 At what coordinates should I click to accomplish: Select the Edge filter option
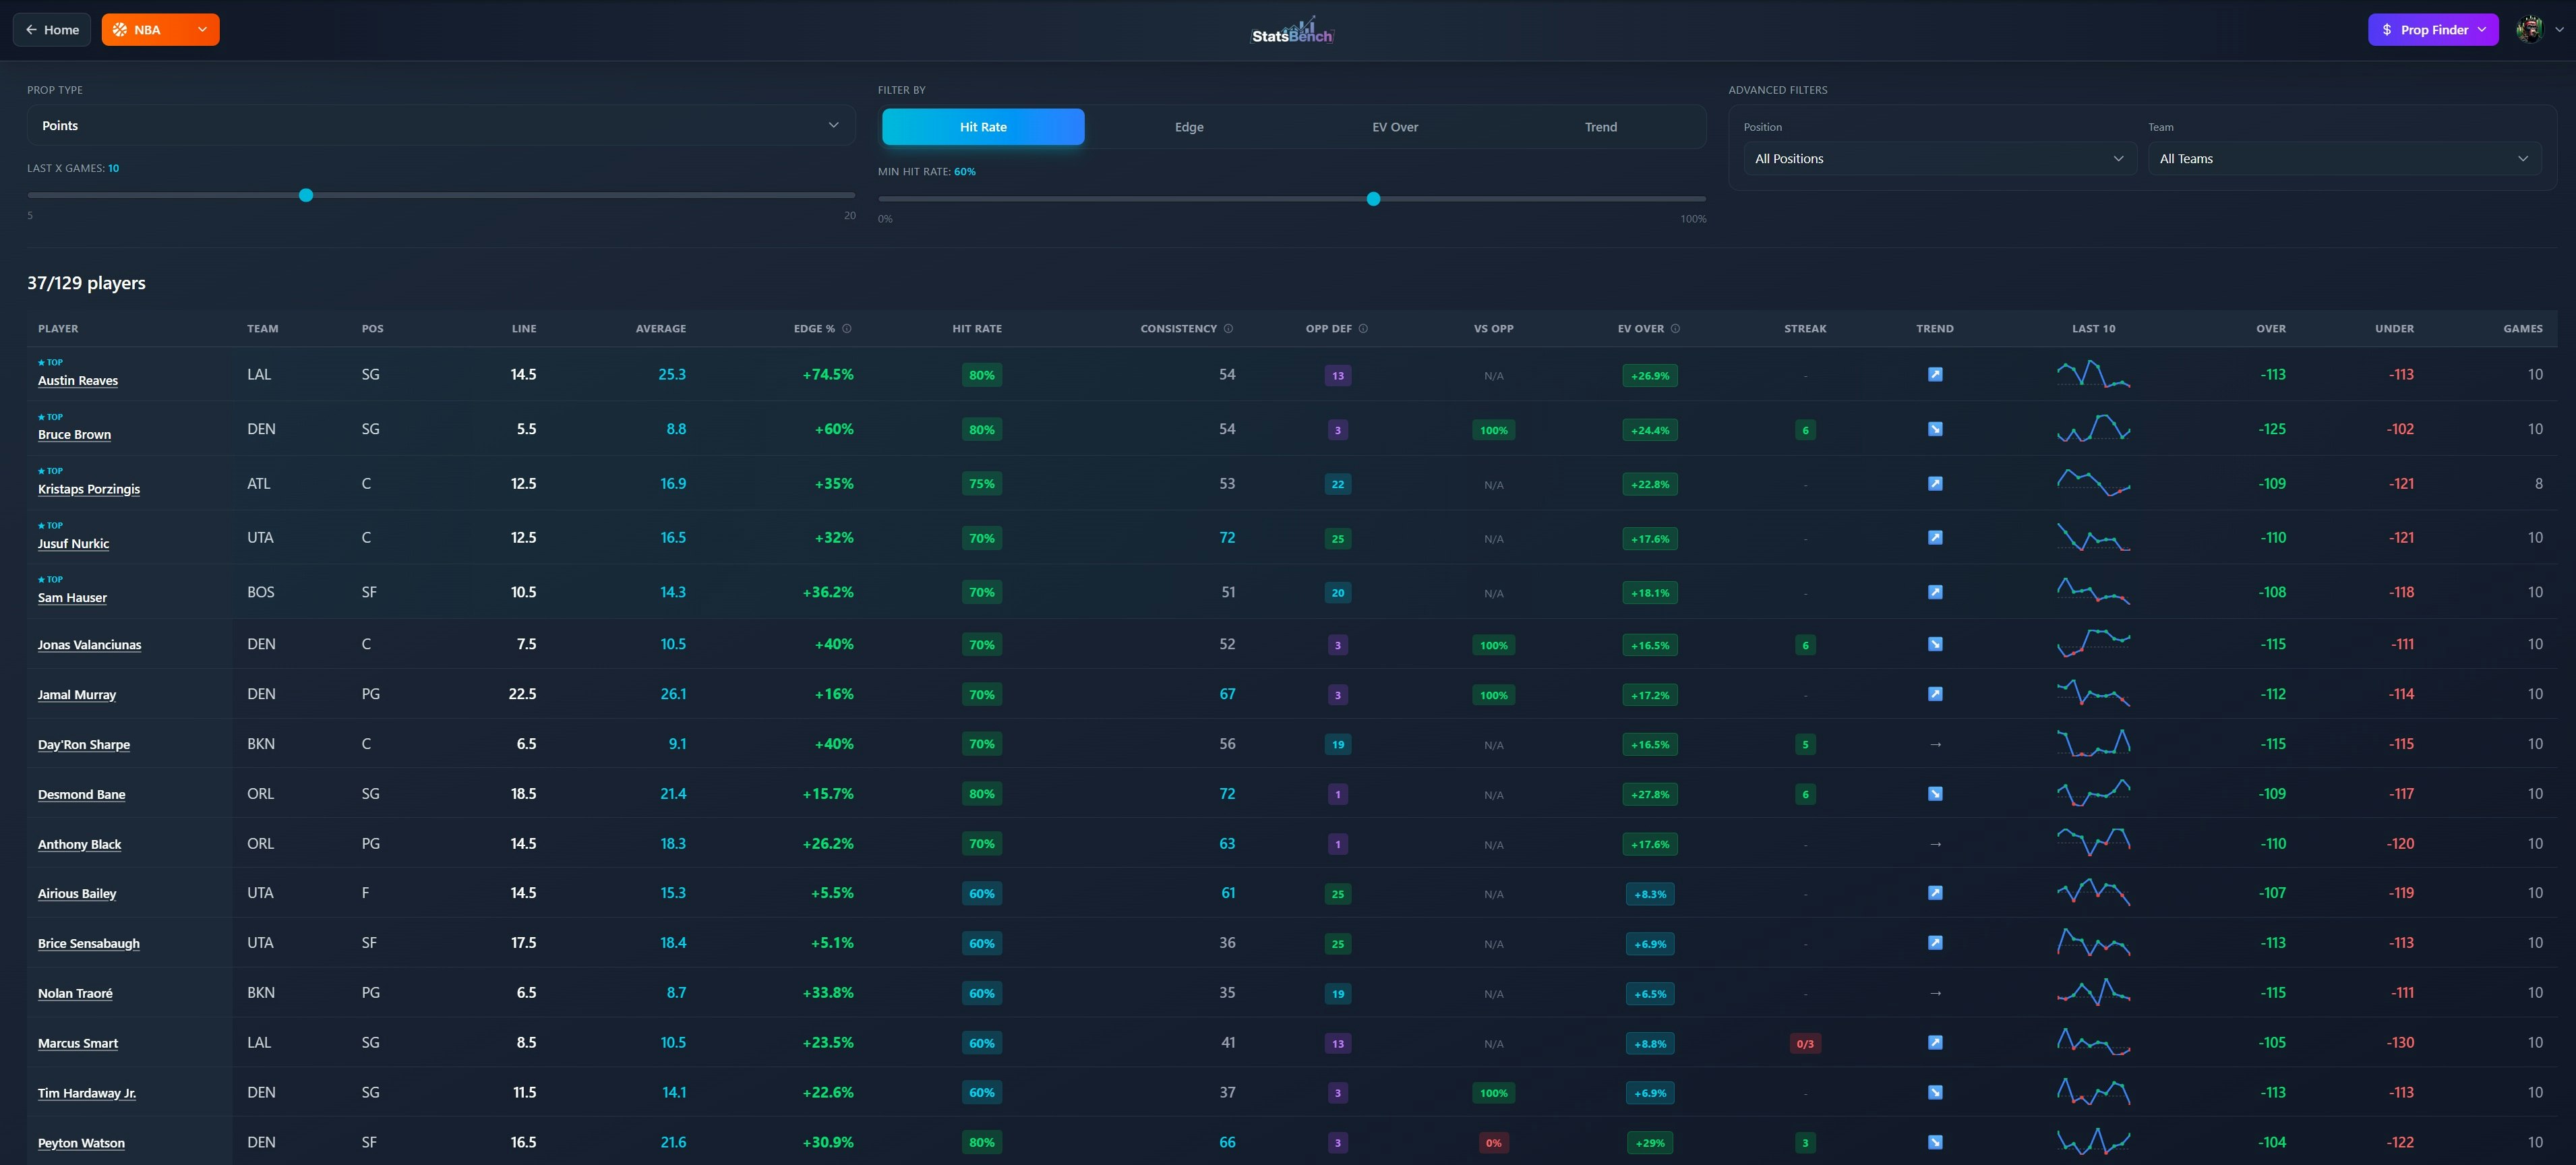pos(1189,126)
